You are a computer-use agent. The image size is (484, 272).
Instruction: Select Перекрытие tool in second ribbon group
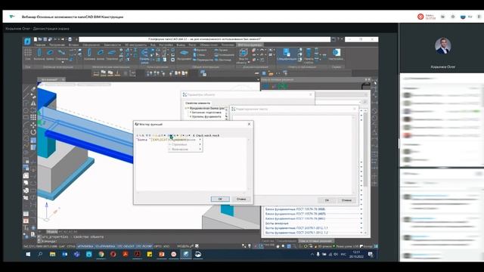click(x=112, y=54)
